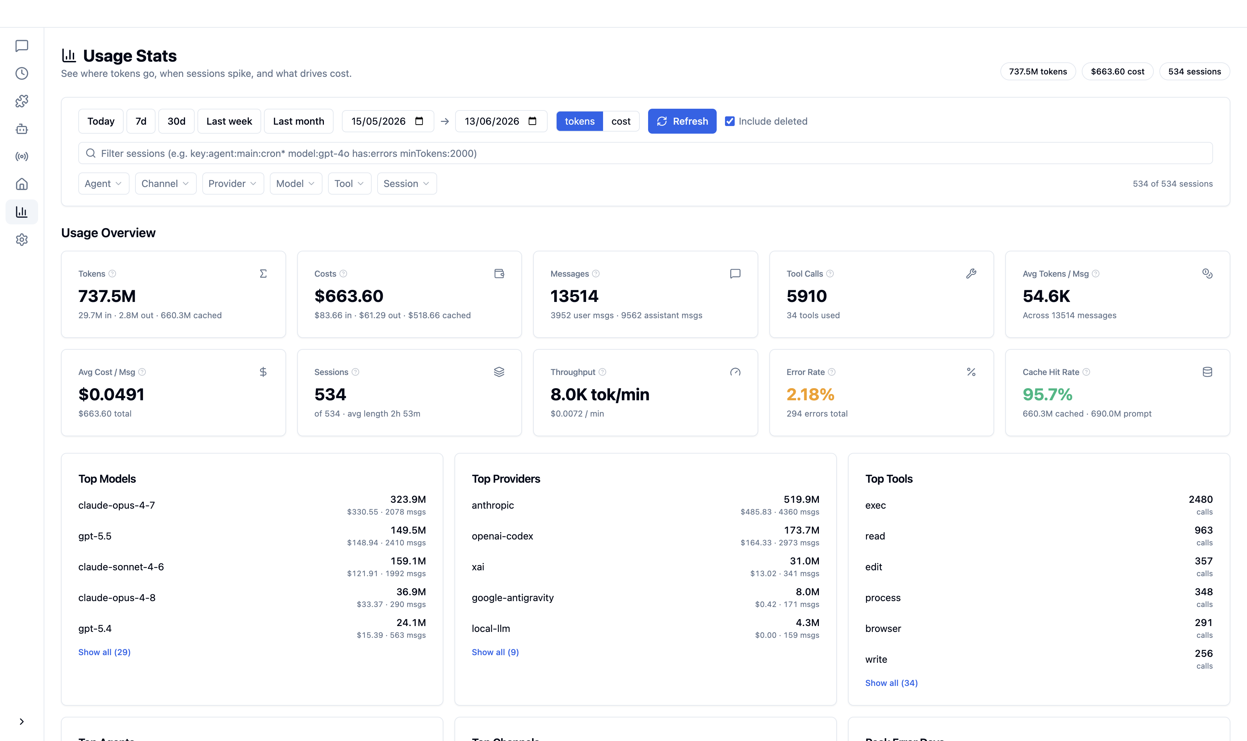Viewport: 1247px width, 741px height.
Task: Click the help icon beside Error Rate label
Action: click(x=831, y=372)
